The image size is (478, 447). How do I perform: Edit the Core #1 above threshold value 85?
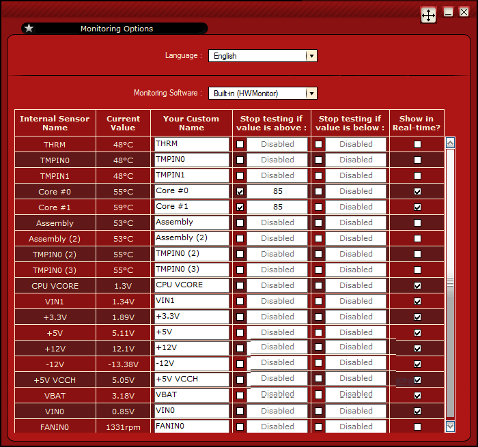277,207
